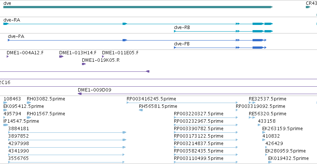Viewport: 317px width, 164px height.
Task: Click RP003173122.5prime EST label
Action: pyautogui.click(x=199, y=136)
